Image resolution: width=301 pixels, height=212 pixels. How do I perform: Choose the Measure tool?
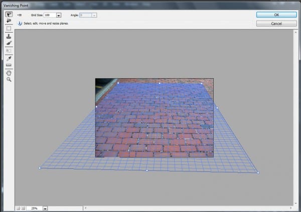pos(9,65)
